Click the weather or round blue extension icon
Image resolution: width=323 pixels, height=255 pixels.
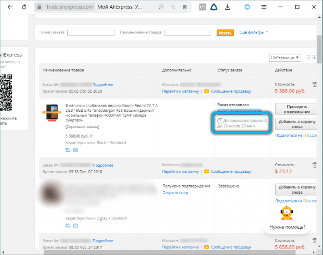pos(247,7)
